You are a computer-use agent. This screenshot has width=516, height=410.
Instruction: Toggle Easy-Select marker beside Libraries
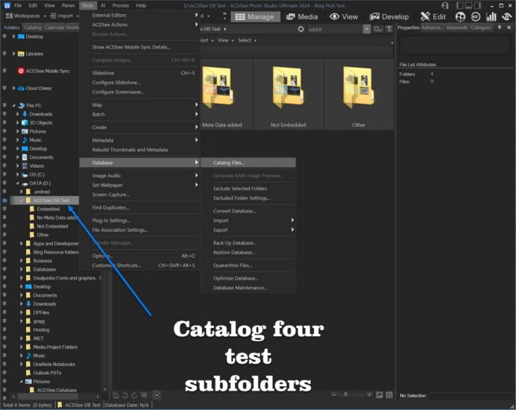[x=4, y=54]
